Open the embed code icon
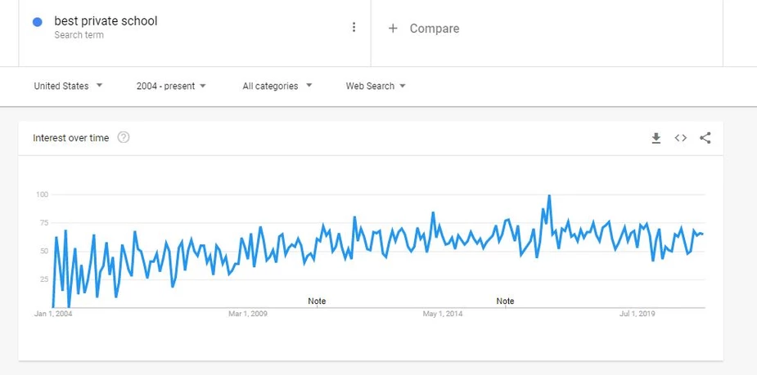 [681, 138]
